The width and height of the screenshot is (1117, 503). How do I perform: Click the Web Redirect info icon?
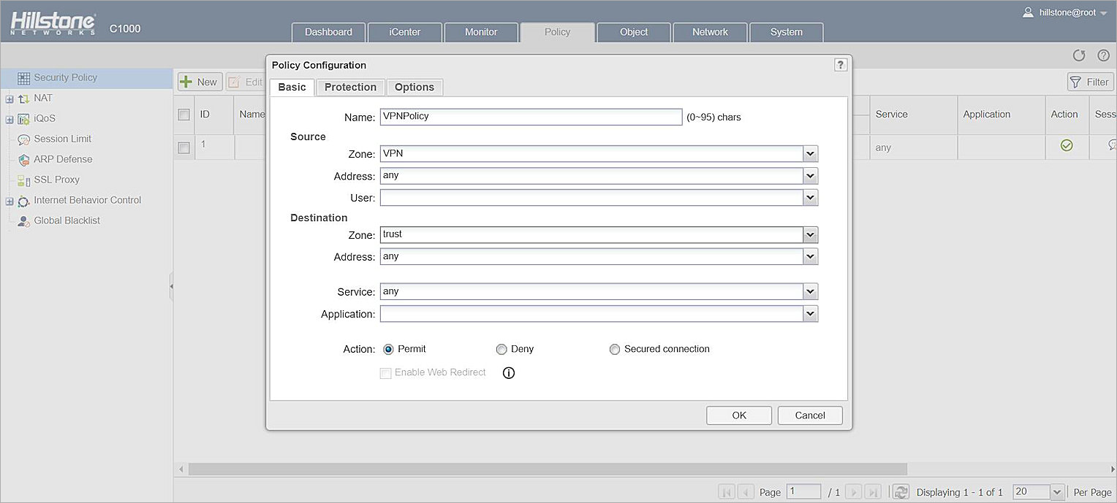pos(509,373)
